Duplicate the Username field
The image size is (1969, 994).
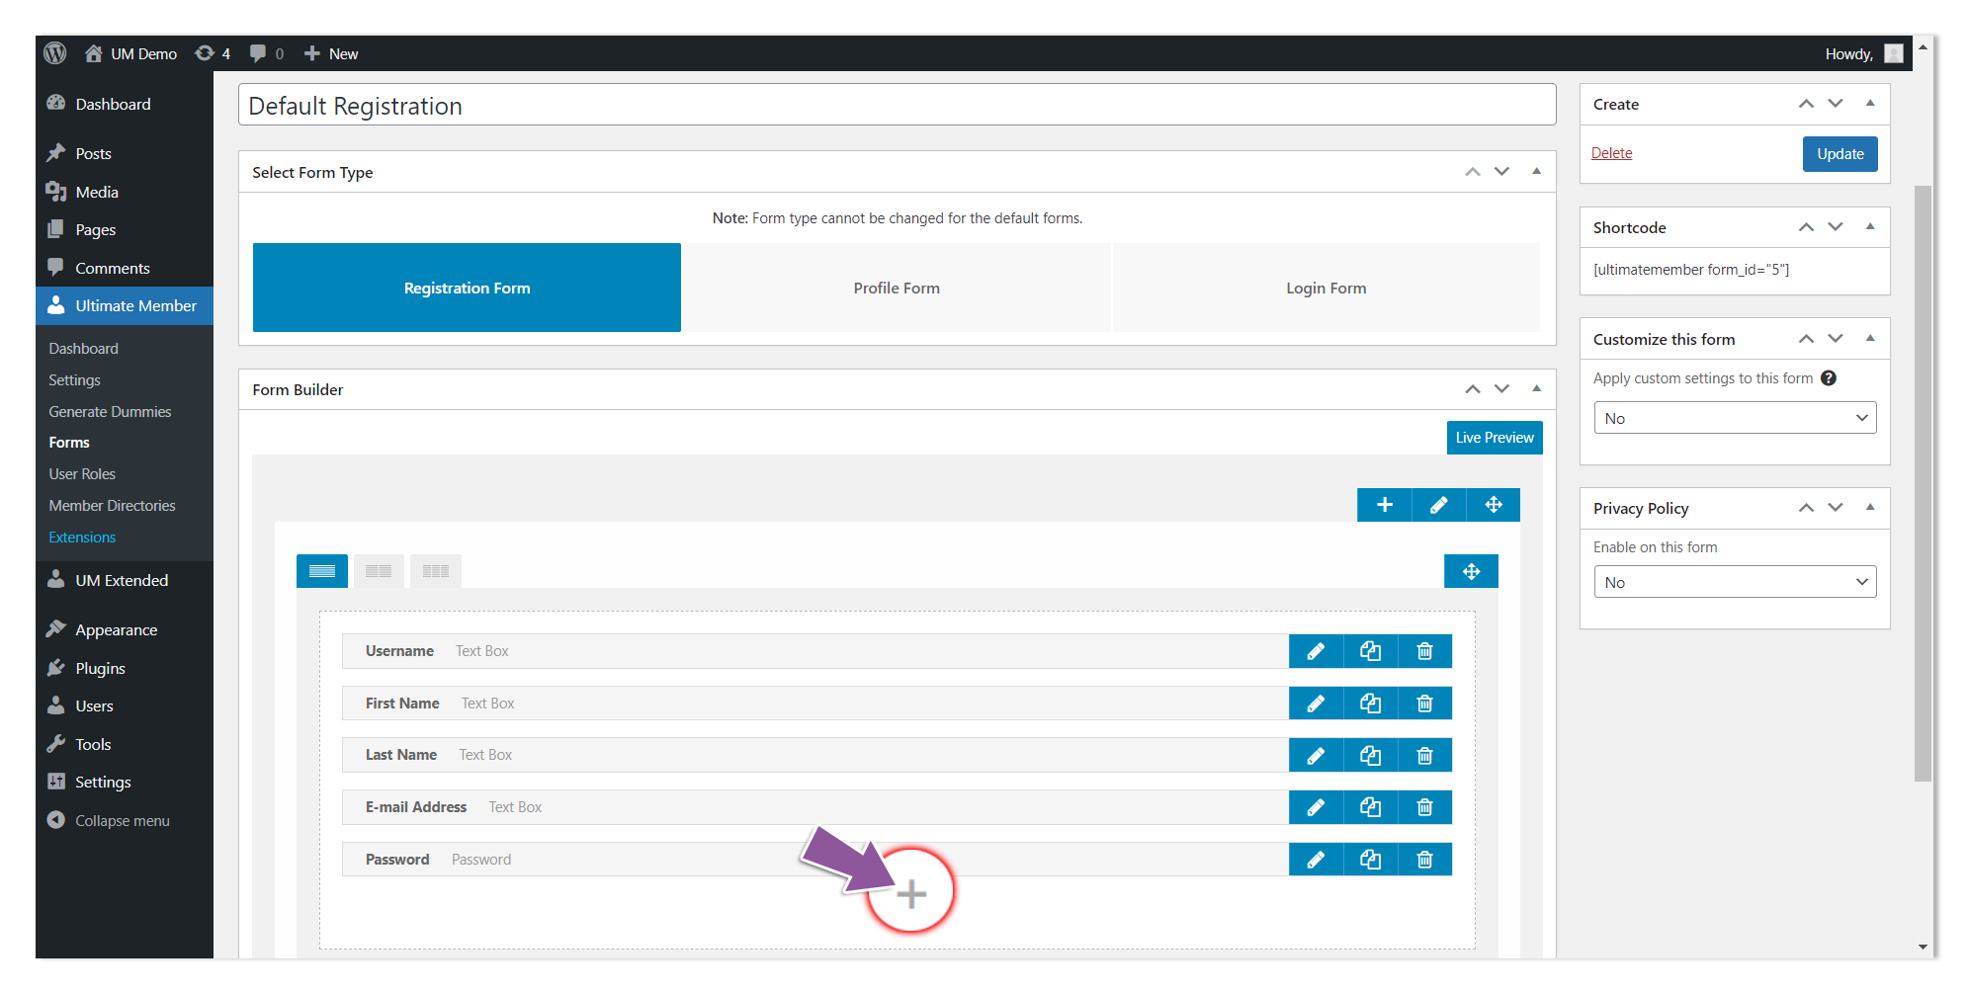[x=1370, y=651]
